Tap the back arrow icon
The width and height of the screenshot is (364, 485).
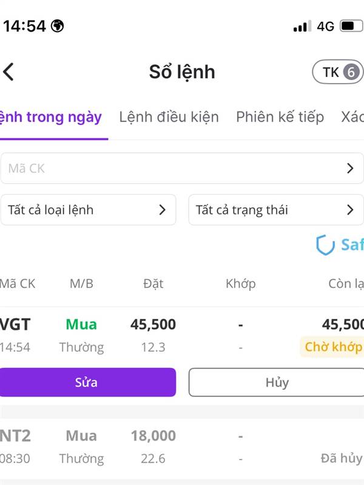[8, 72]
